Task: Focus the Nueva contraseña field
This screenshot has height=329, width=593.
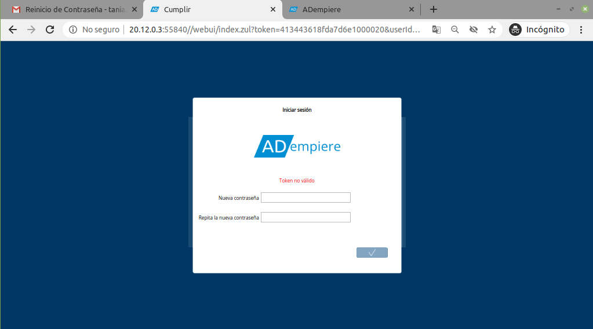Action: 305,198
